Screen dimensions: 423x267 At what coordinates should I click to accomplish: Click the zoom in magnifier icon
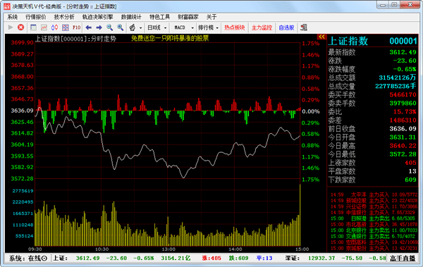(x=121, y=27)
